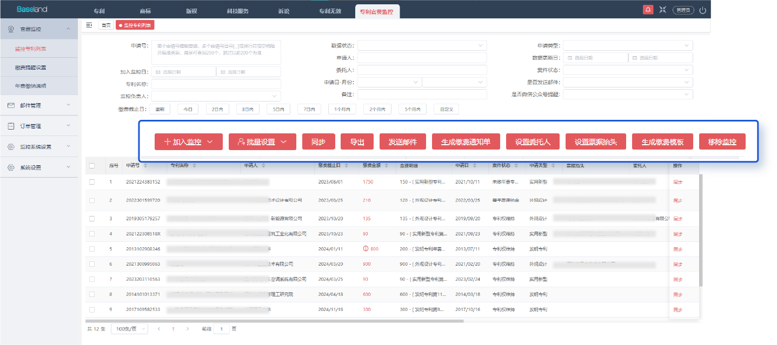Toggle fullscreen with the expand arrows icon

pyautogui.click(x=662, y=10)
